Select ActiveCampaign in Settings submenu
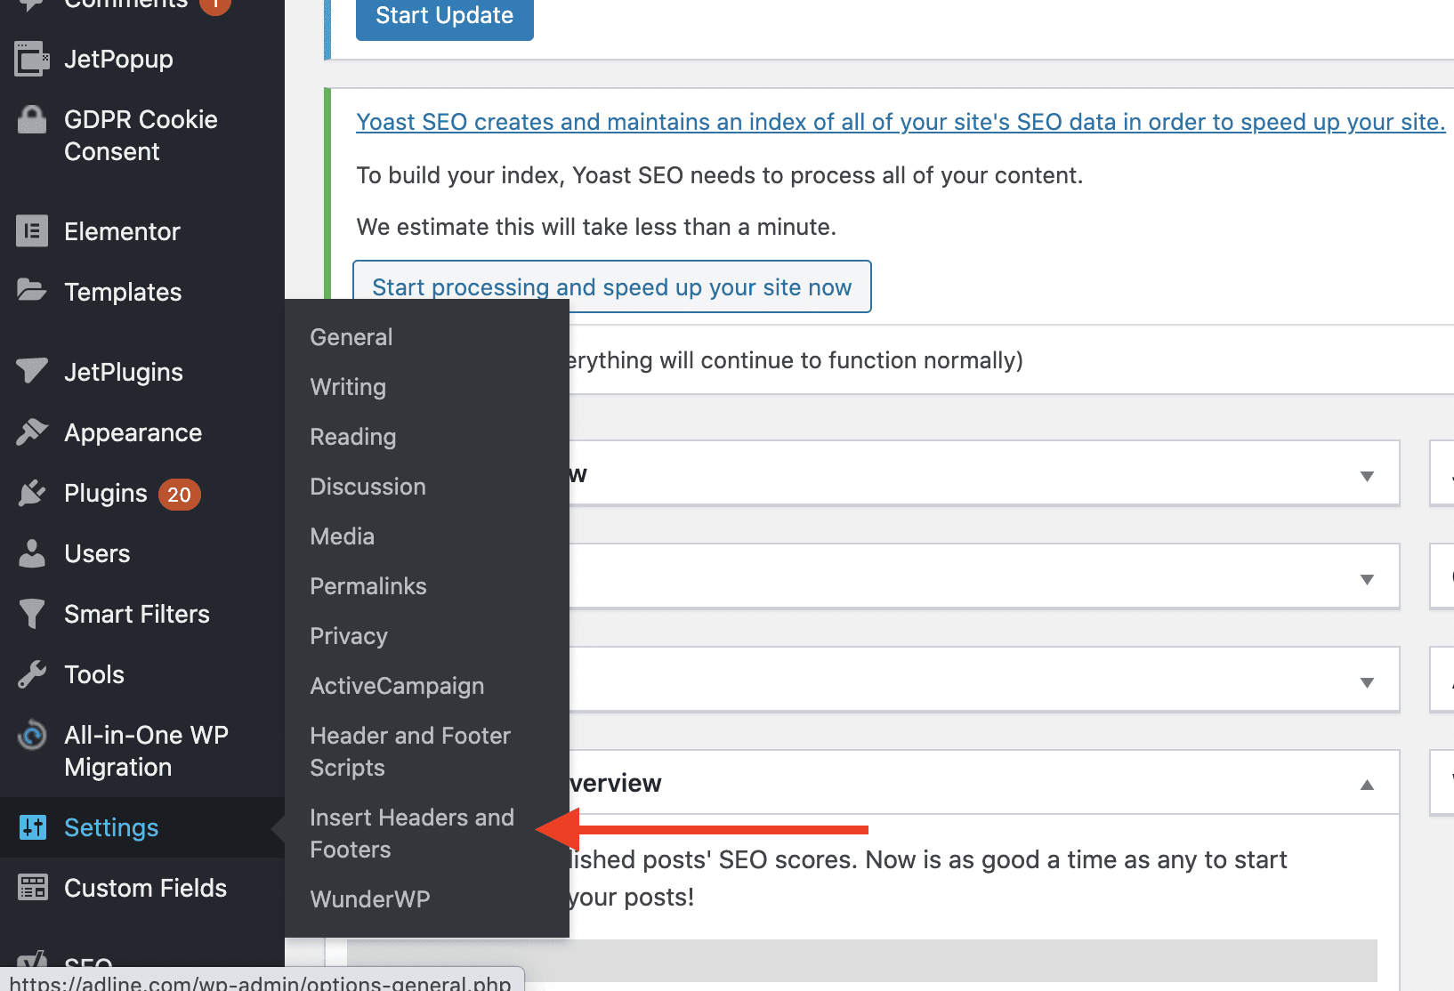1454x991 pixels. coord(397,686)
